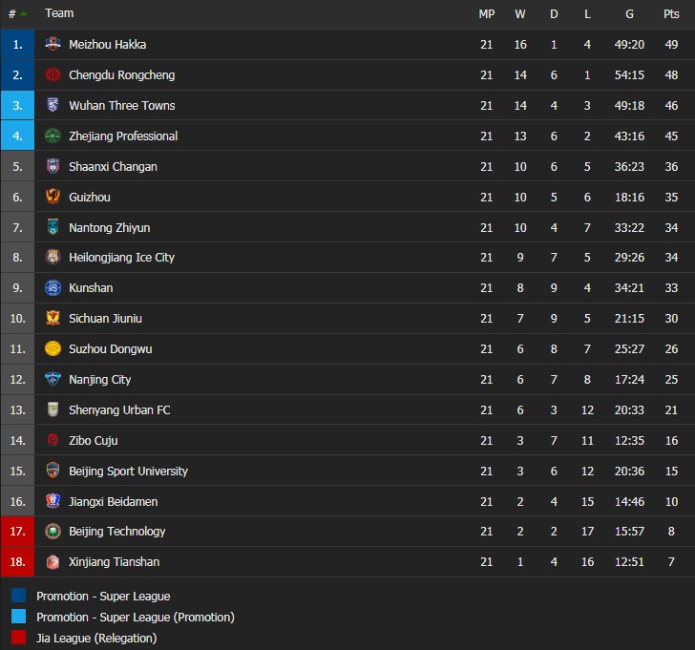The image size is (695, 650).
Task: Click the Chengdu Rongcheng club logo
Action: pos(53,75)
